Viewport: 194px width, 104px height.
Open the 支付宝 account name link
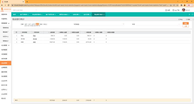pos(35,39)
